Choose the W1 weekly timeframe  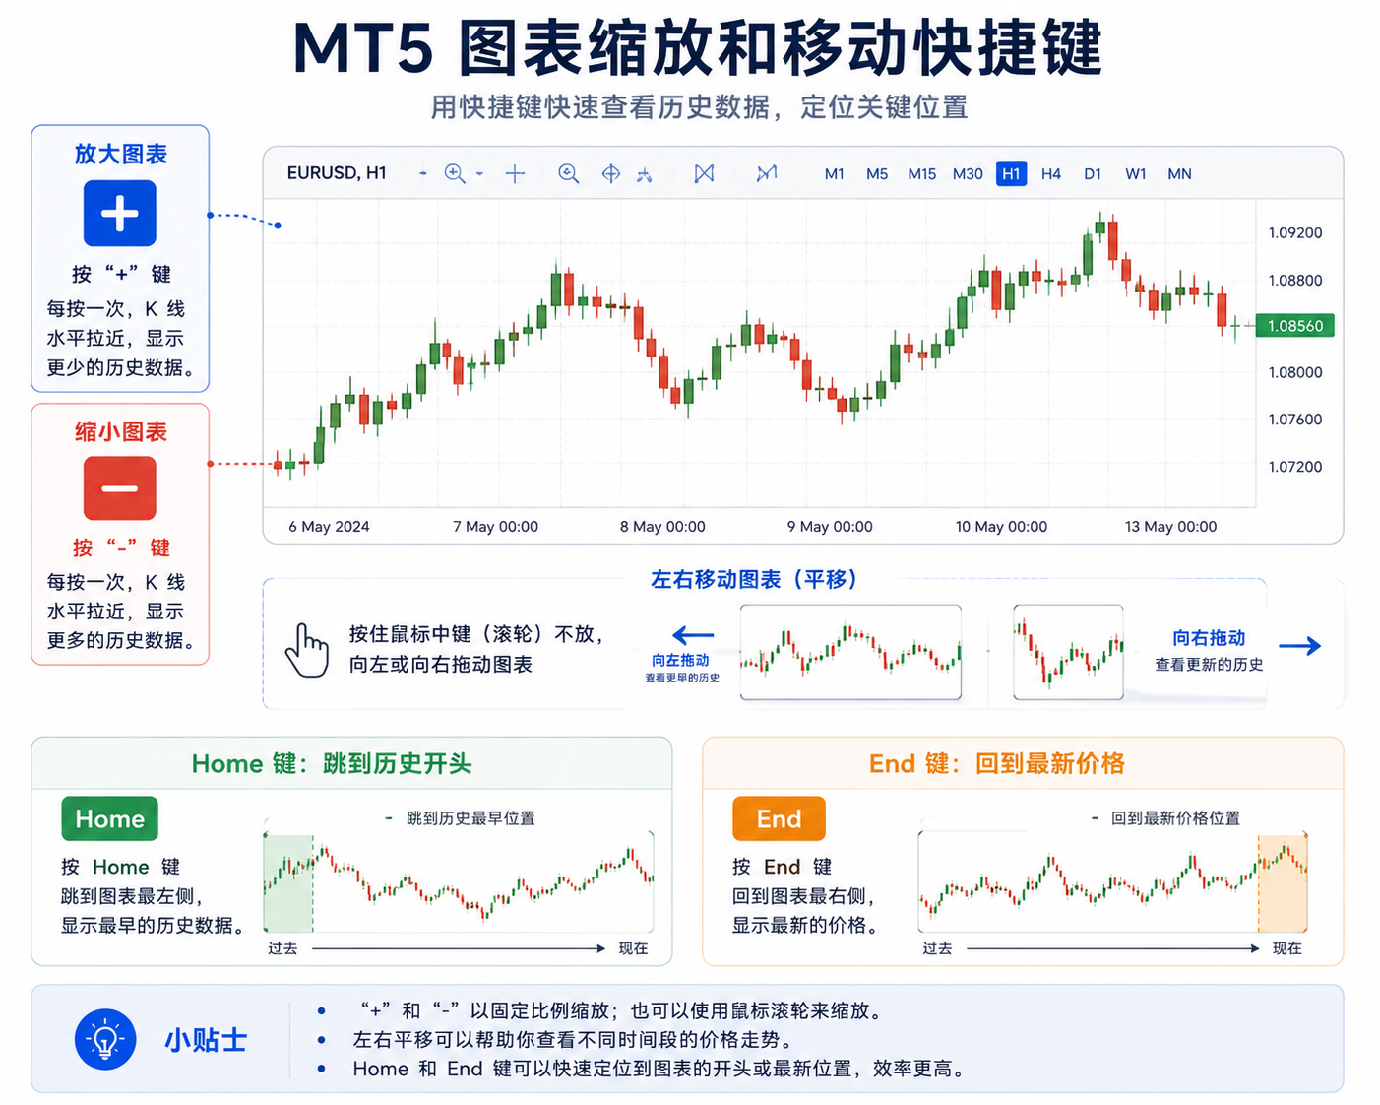click(x=1136, y=173)
